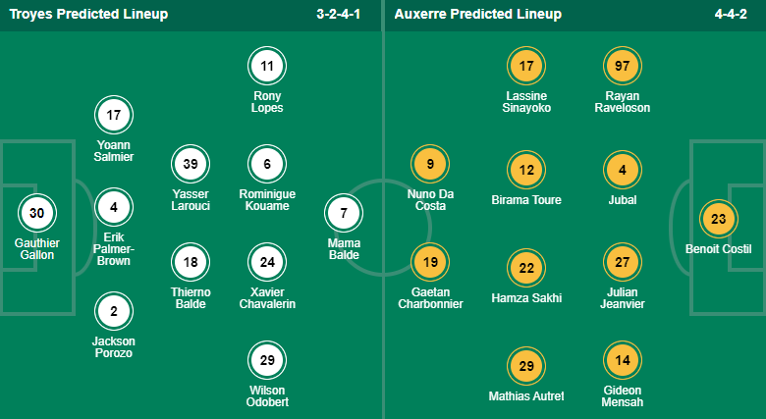The height and width of the screenshot is (419, 766).
Task: Click Mathias Autret's number 29 yellow badge
Action: (x=526, y=366)
